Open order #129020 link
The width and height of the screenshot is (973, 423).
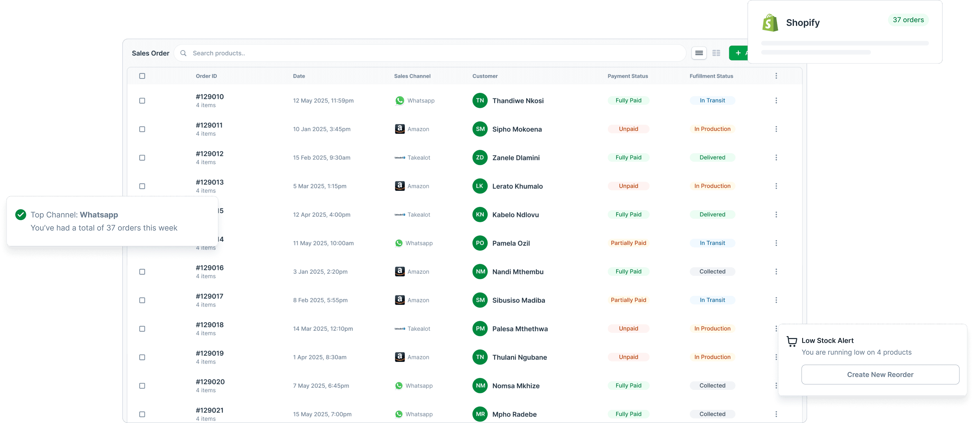tap(210, 382)
